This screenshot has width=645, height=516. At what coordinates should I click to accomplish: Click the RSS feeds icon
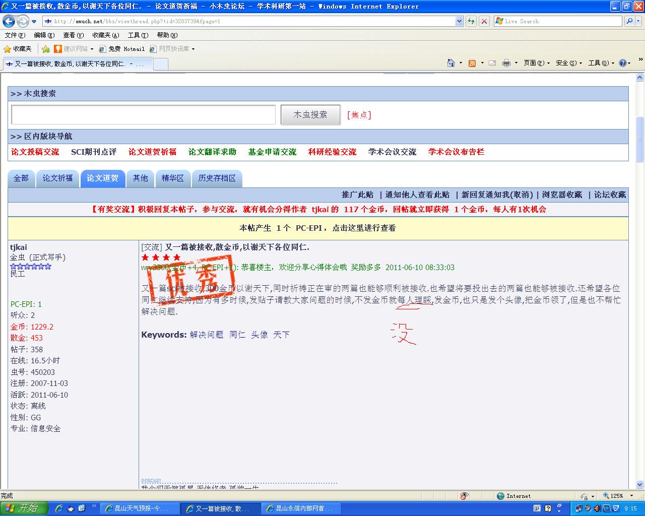click(472, 63)
